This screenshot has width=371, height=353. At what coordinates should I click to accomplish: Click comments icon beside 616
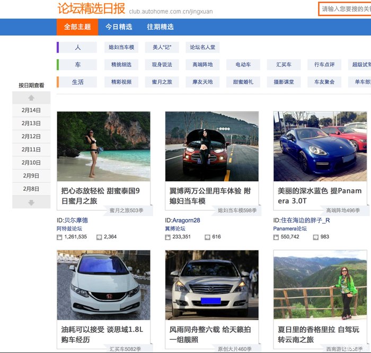coord(207,237)
